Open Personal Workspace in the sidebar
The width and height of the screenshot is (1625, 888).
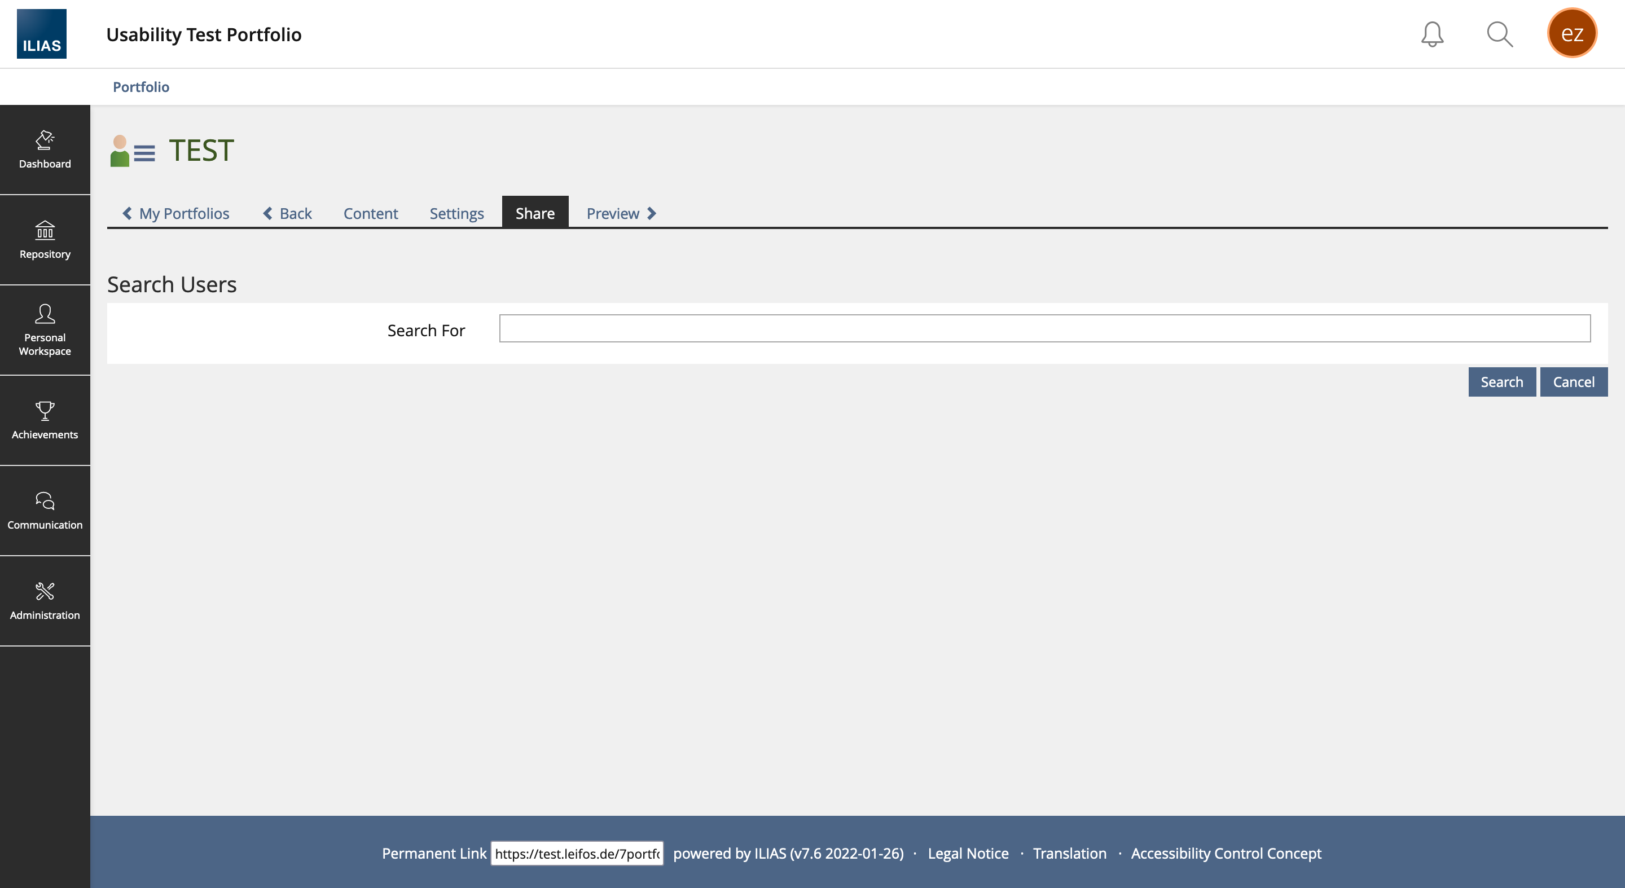[x=45, y=330]
